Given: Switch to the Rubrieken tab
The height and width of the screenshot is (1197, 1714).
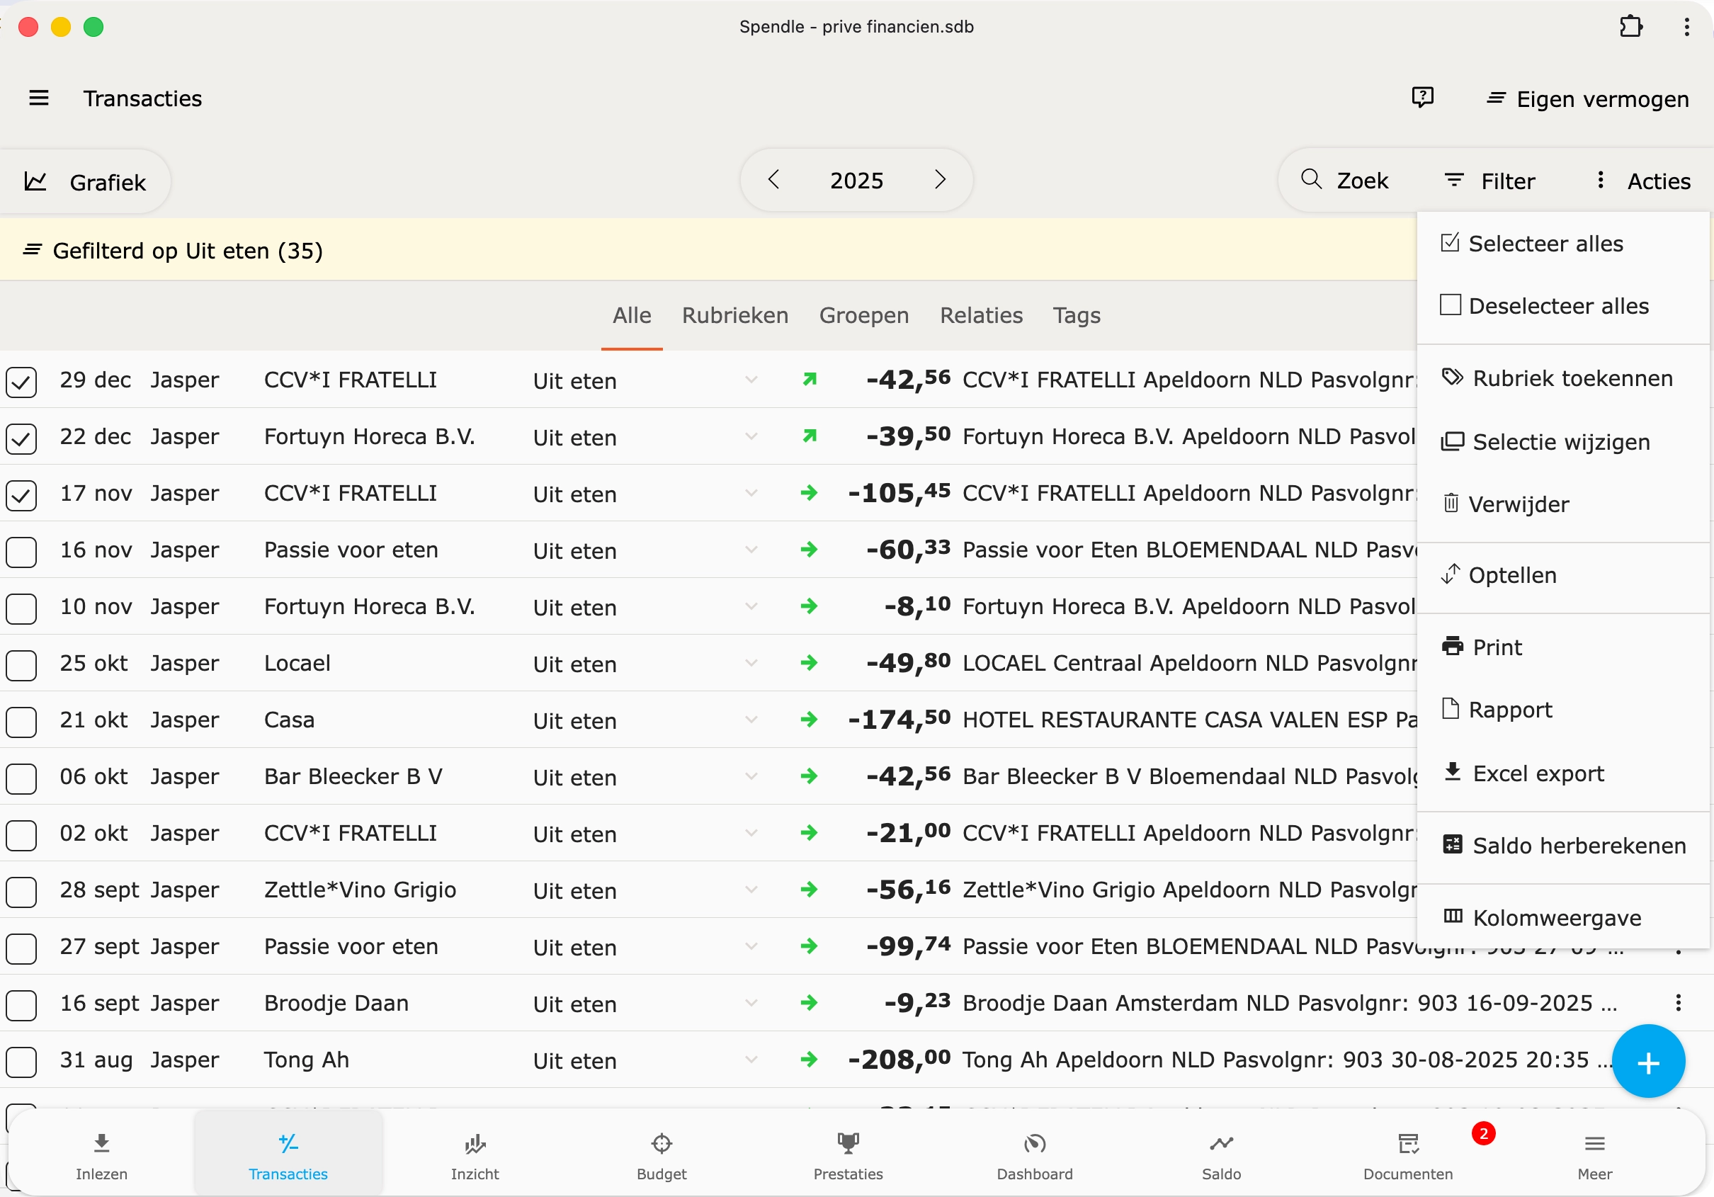Looking at the screenshot, I should pyautogui.click(x=734, y=315).
